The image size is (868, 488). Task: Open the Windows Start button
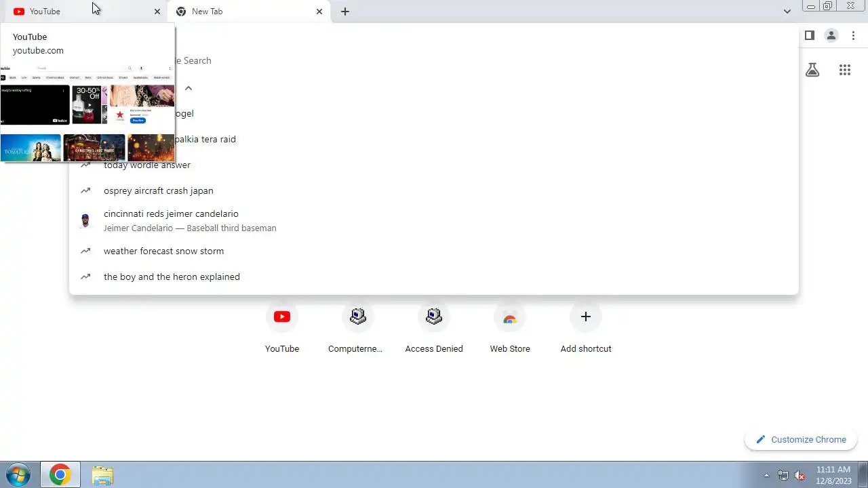click(x=18, y=474)
